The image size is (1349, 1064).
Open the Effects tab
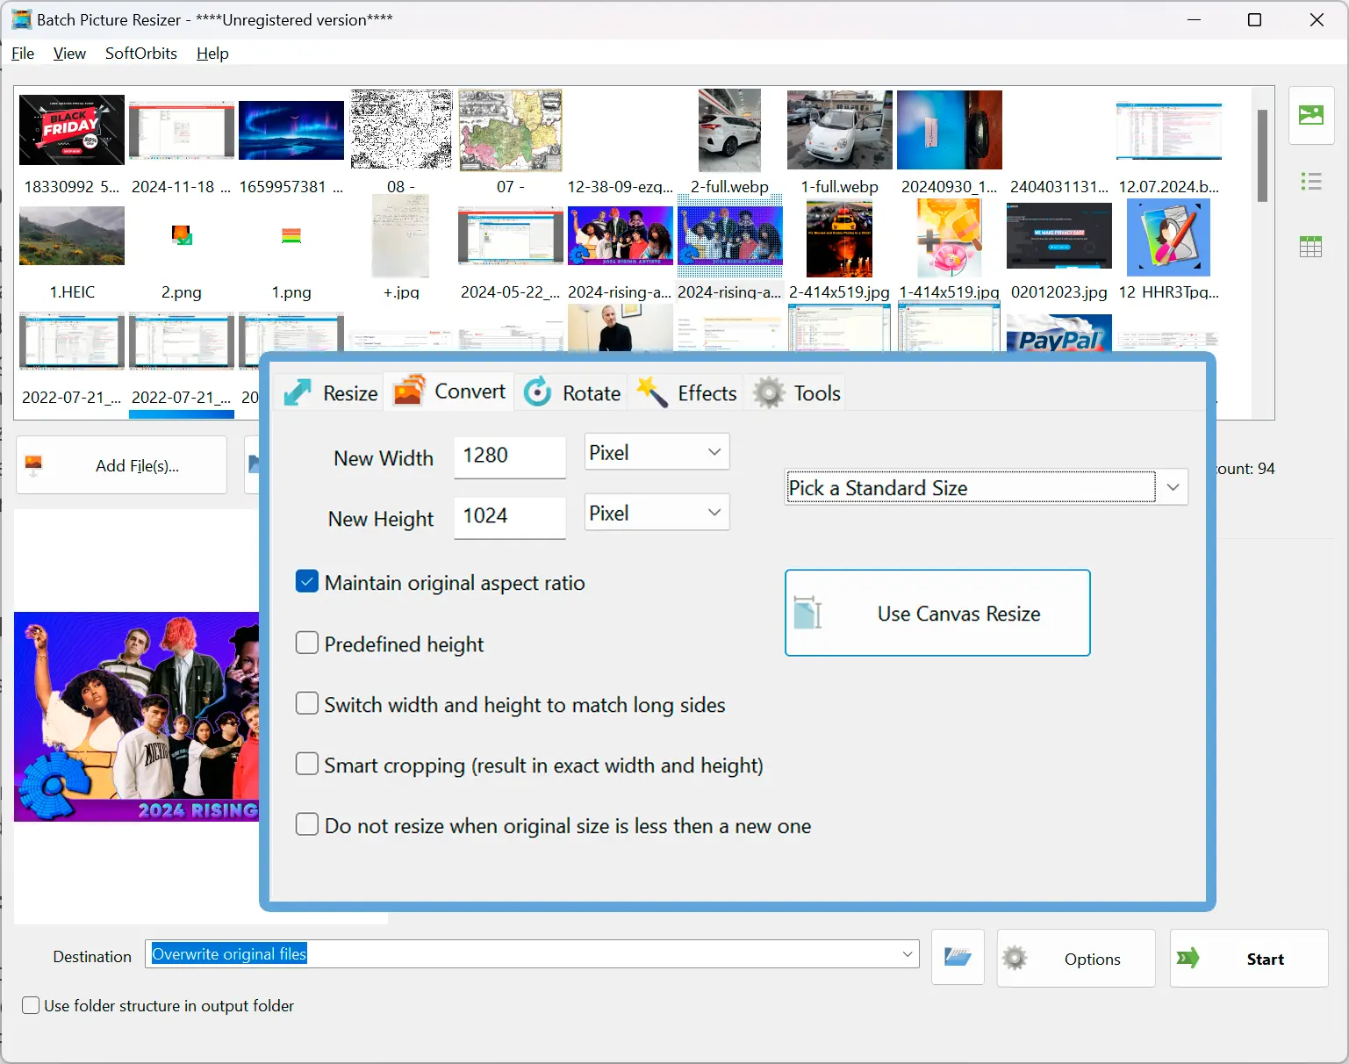point(686,392)
